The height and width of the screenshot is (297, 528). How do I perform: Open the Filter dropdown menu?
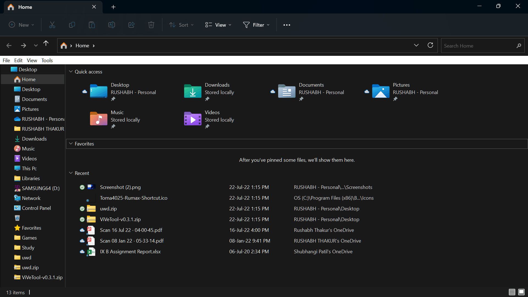click(x=256, y=25)
